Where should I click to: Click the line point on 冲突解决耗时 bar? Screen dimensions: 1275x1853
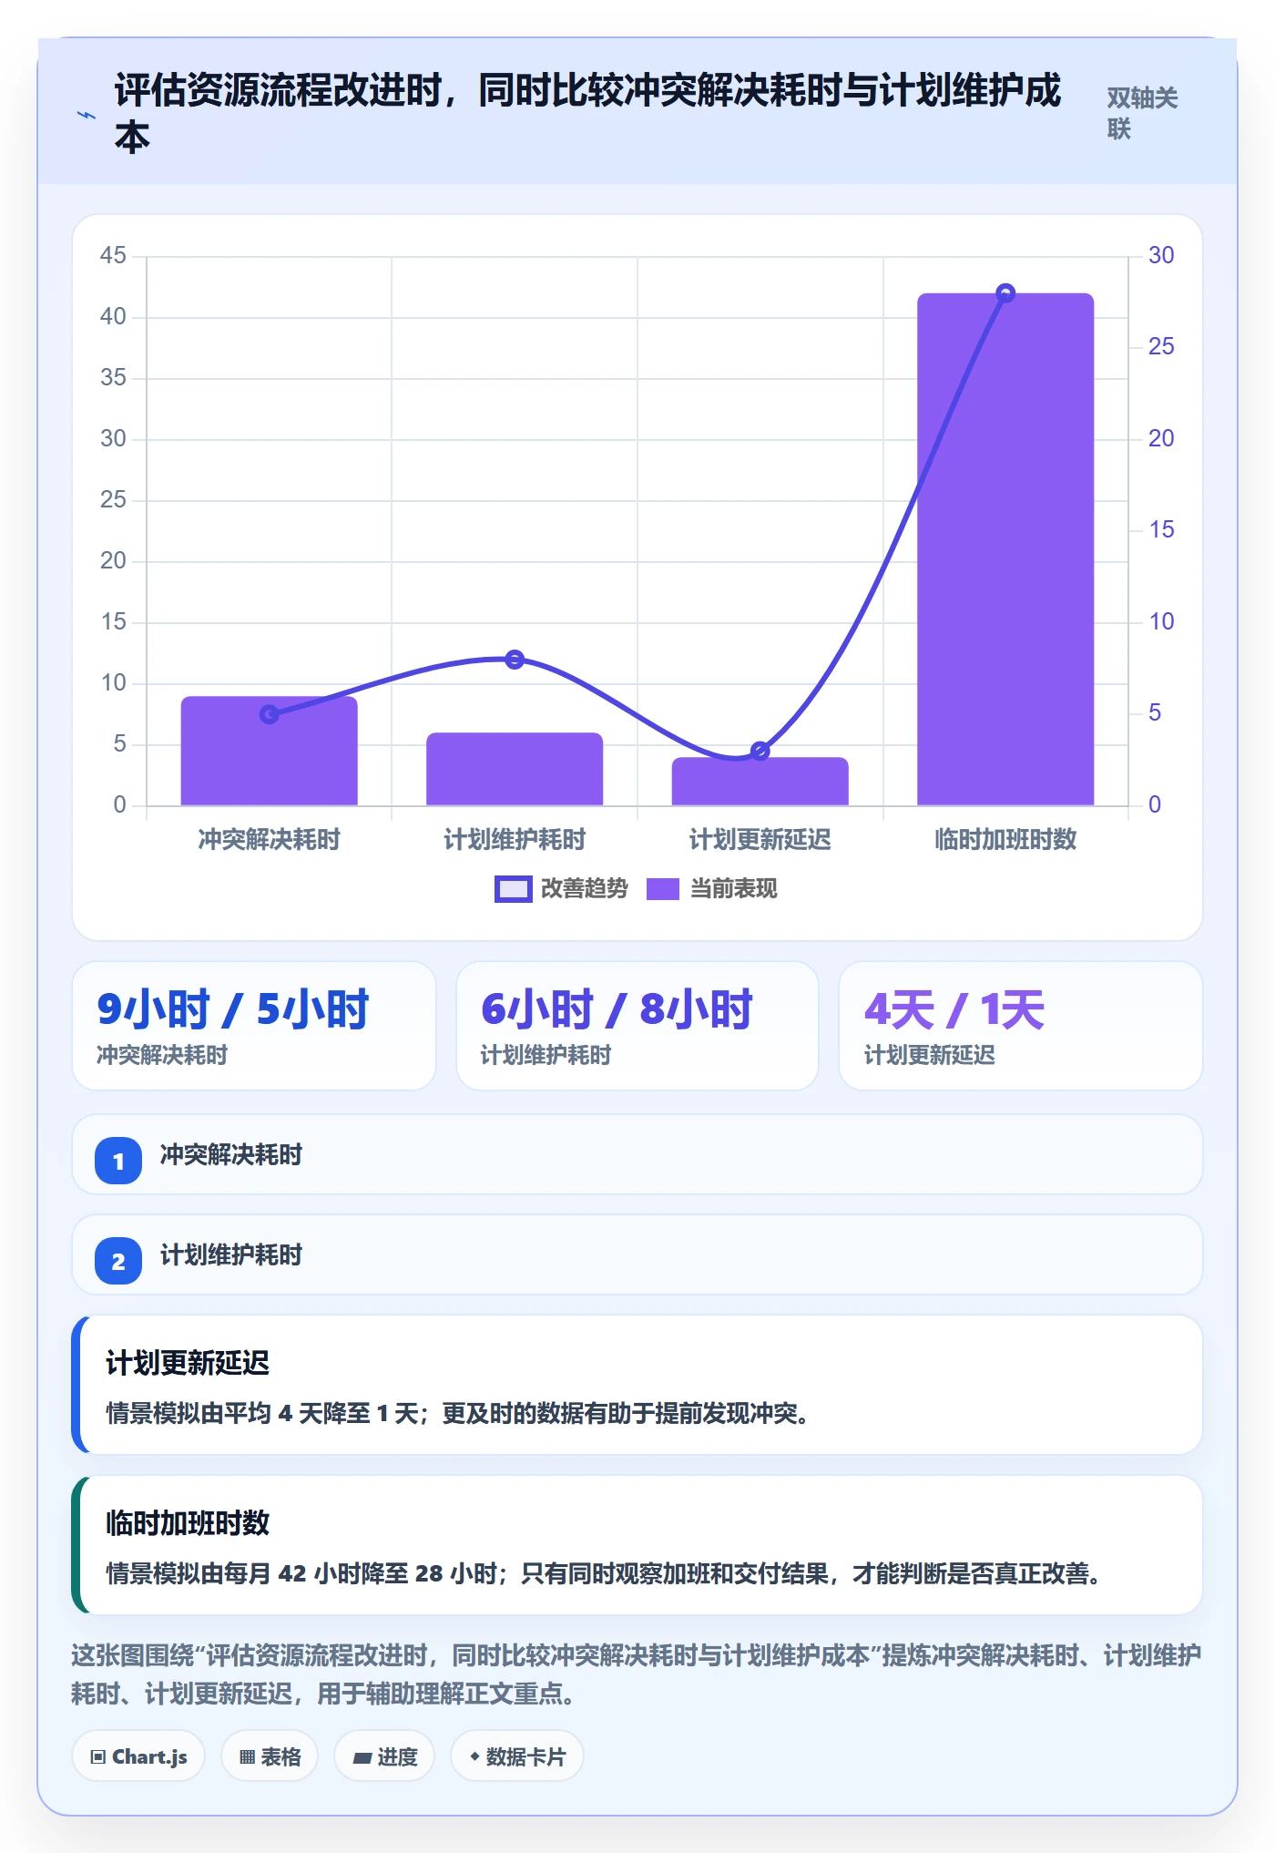pos(270,714)
